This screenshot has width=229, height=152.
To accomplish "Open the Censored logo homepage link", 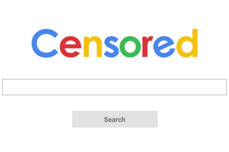I will point(114,43).
